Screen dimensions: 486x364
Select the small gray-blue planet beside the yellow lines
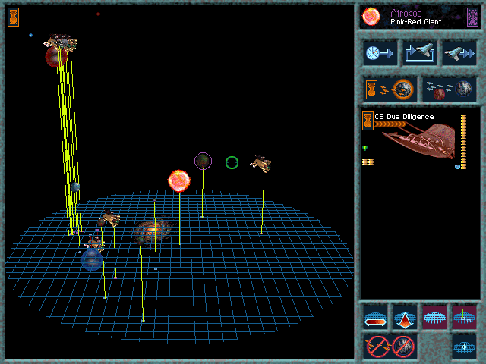[75, 187]
